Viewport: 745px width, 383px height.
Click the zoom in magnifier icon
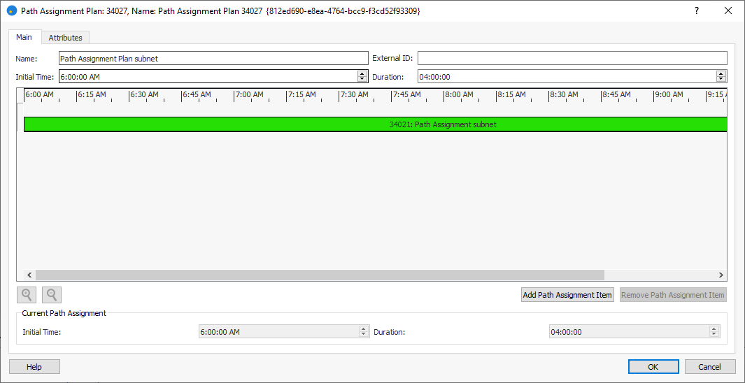click(x=27, y=295)
